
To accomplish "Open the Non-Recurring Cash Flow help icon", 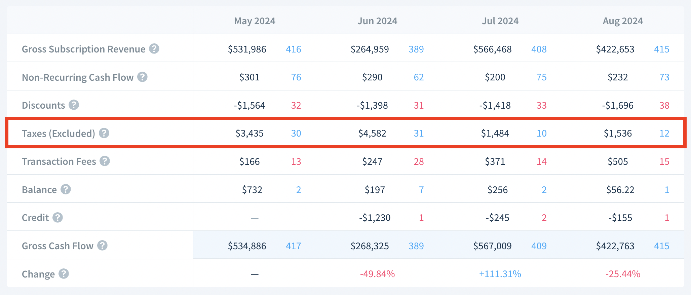I will coord(142,77).
